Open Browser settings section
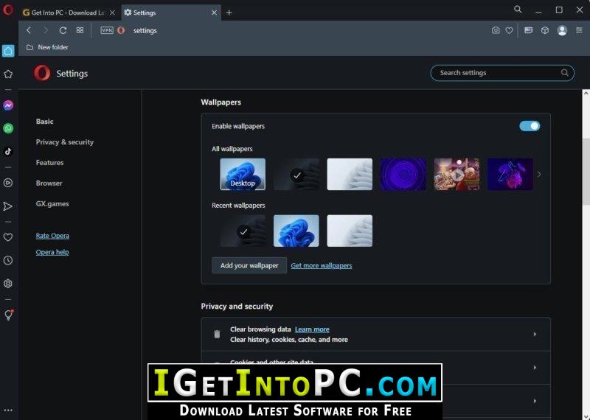The image size is (590, 420). click(49, 183)
